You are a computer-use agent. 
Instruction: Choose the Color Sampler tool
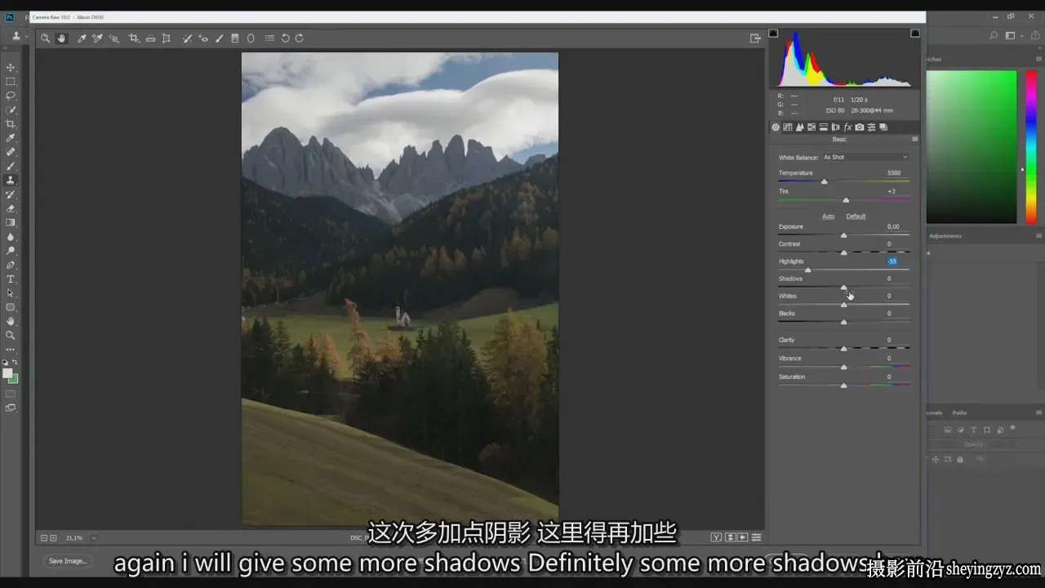tap(97, 38)
